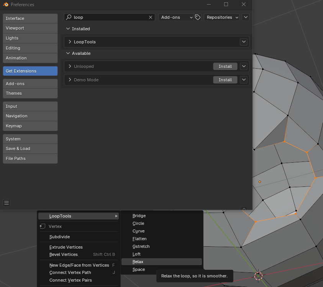Click the 3D cursor in the viewport

(x=258, y=276)
